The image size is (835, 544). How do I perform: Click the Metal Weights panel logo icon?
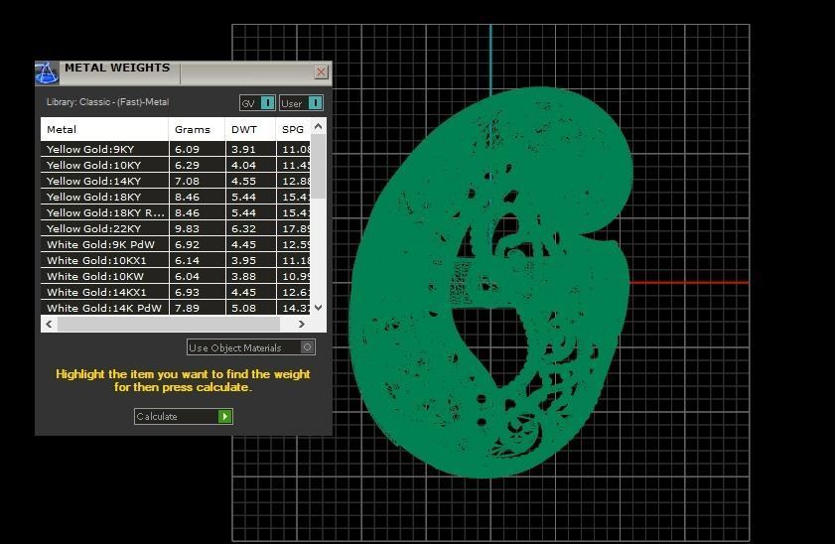pos(47,72)
